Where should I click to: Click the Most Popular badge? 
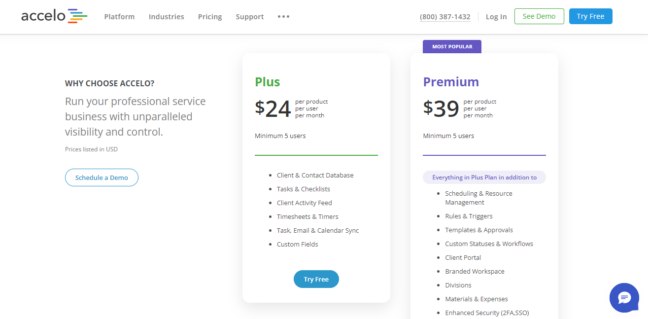(452, 47)
